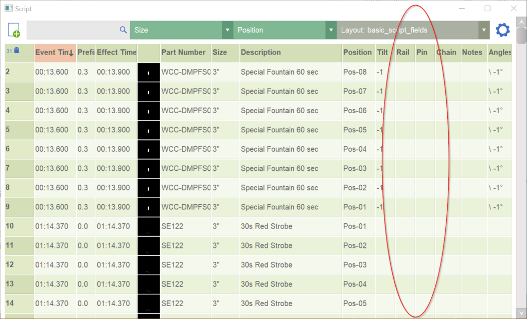Click the Effect Time column header
This screenshot has height=319, width=527.
[116, 52]
